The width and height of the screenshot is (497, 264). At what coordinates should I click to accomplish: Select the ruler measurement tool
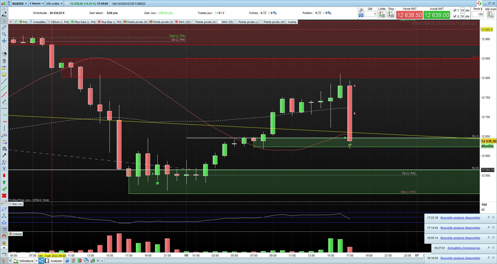click(x=4, y=28)
